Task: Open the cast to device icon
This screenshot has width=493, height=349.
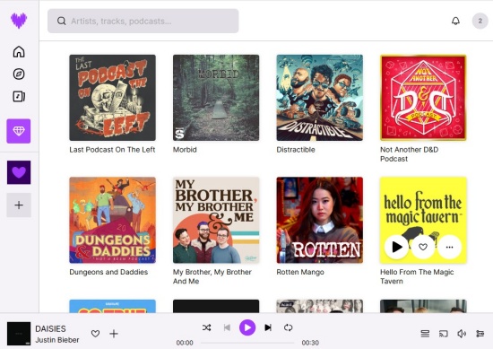Action: (x=444, y=334)
